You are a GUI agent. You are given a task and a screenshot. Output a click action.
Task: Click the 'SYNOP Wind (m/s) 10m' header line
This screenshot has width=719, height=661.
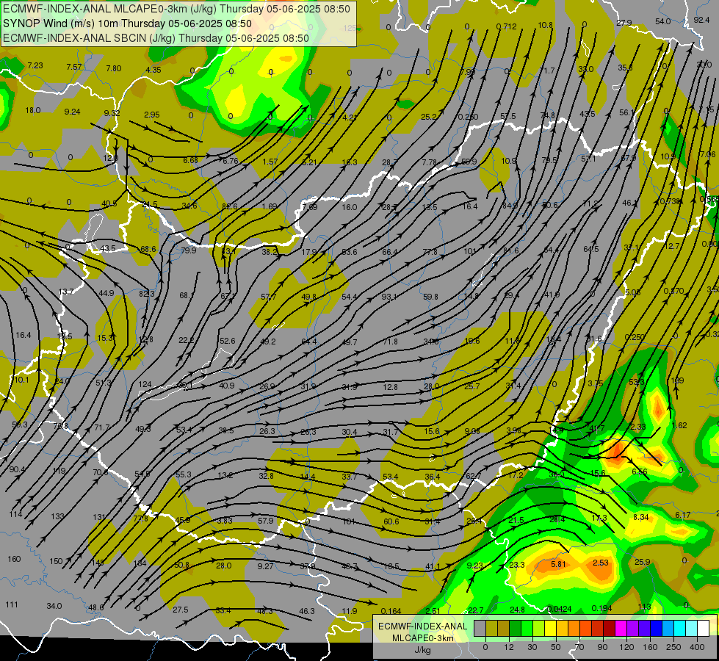pos(127,24)
